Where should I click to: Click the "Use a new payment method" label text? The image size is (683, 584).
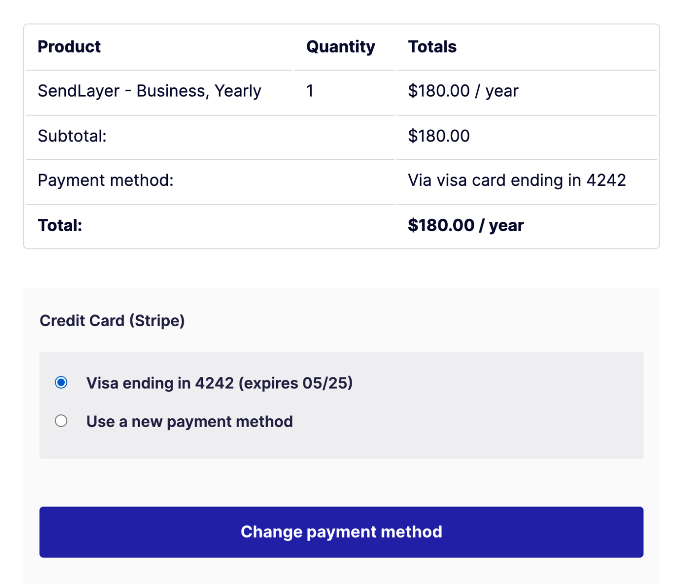coord(189,421)
